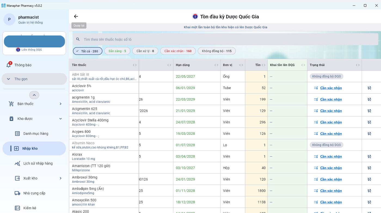Click the unsync icon on Acypes 800 row
Screen dimensions: 381x213
click(369, 134)
